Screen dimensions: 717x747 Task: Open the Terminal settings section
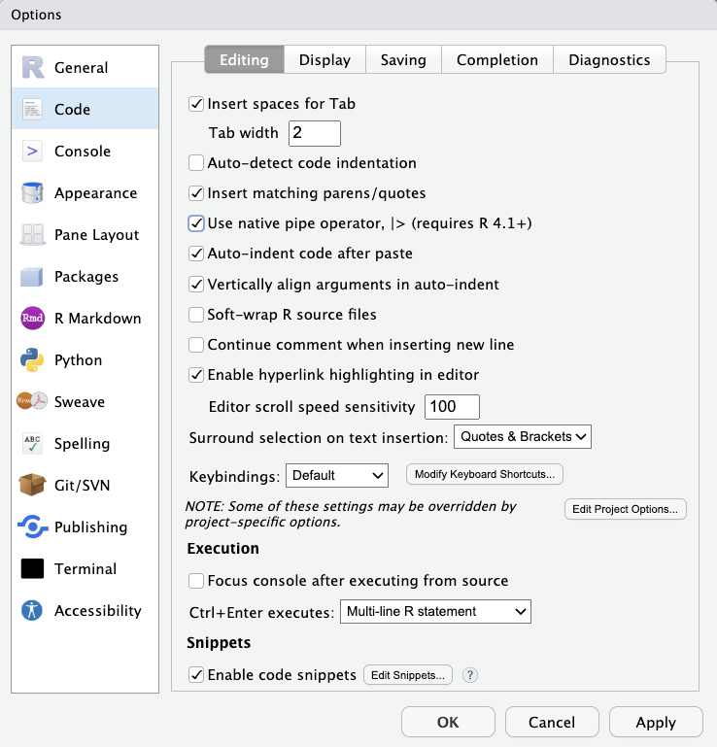(84, 568)
